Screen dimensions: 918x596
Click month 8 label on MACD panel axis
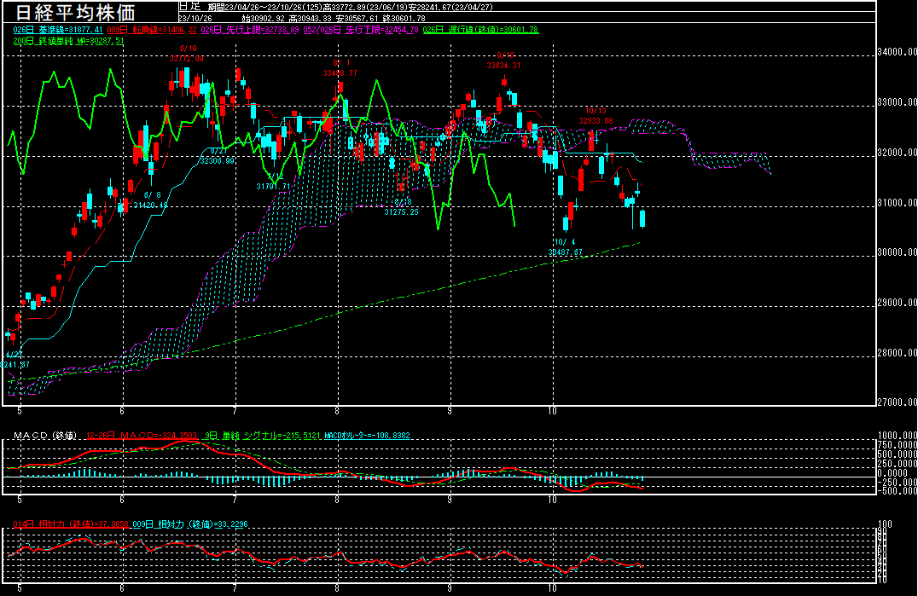[x=337, y=501]
